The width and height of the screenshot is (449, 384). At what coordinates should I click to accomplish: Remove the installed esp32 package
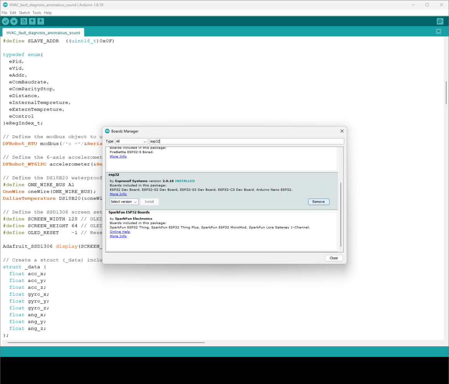[x=319, y=202]
